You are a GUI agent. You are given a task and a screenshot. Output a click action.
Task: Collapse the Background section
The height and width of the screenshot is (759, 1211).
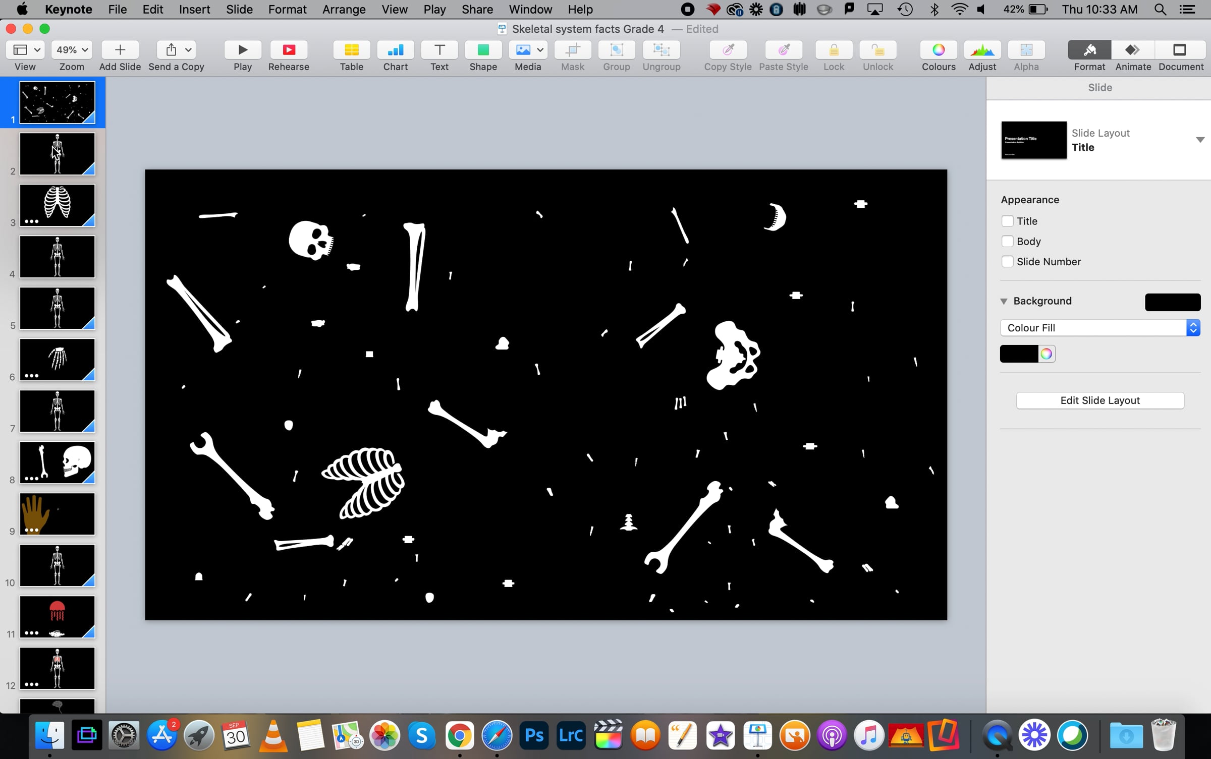pos(1004,301)
